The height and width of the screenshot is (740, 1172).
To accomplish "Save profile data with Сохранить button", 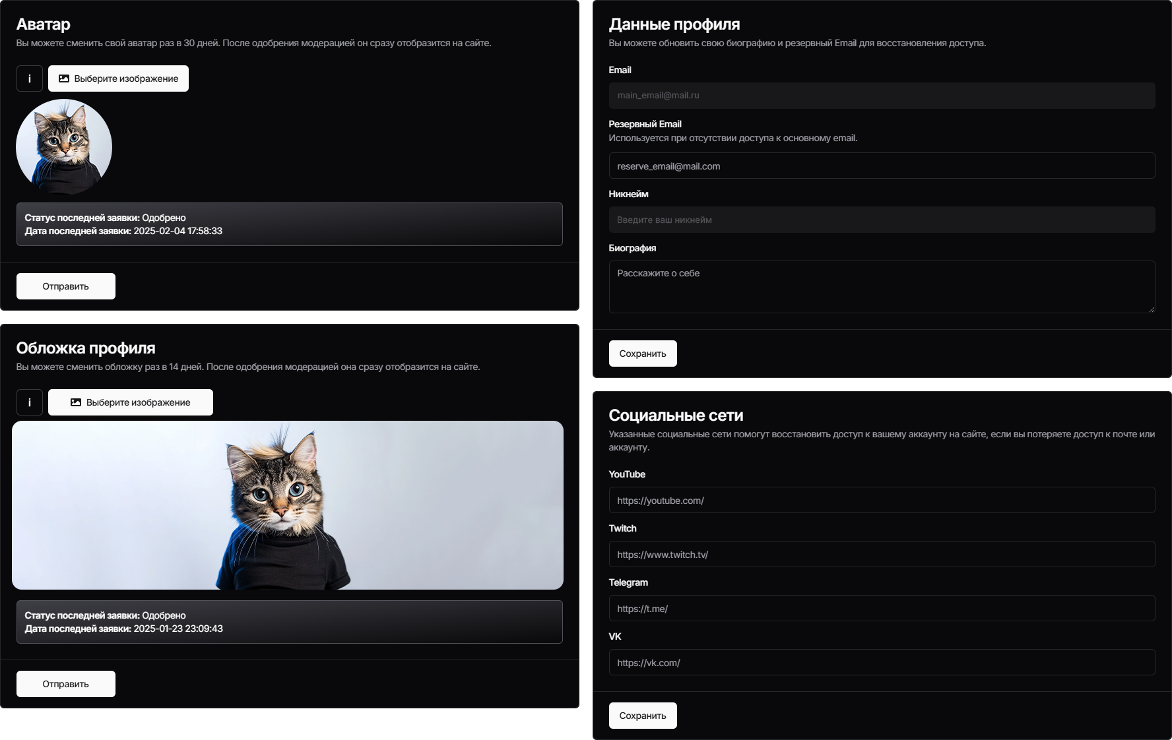I will (x=643, y=354).
